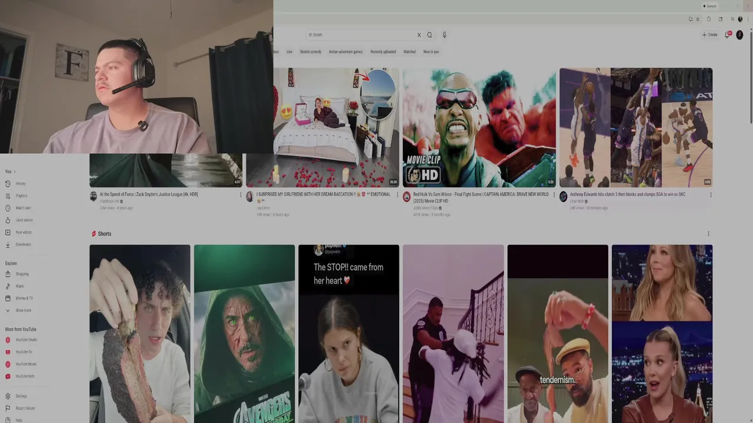Viewport: 753px width, 423px height.
Task: Open Downloads in the sidebar
Action: pyautogui.click(x=19, y=244)
